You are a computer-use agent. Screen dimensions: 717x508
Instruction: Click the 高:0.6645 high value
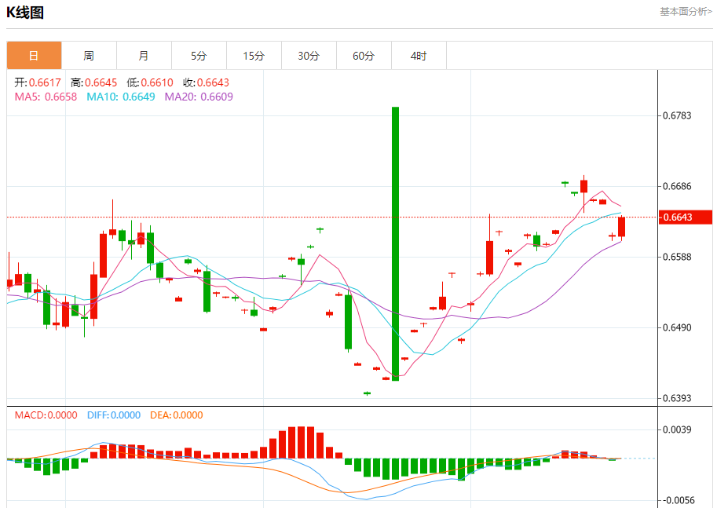click(93, 82)
